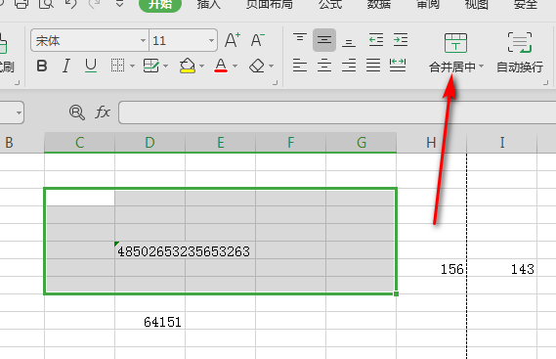Select cell containing 48502653235653263
This screenshot has height=359, width=556.
(x=150, y=250)
